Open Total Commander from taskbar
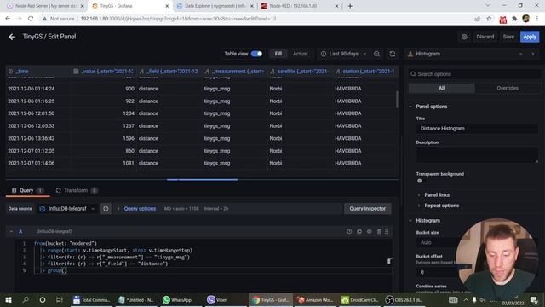545x307 pixels. (91, 299)
